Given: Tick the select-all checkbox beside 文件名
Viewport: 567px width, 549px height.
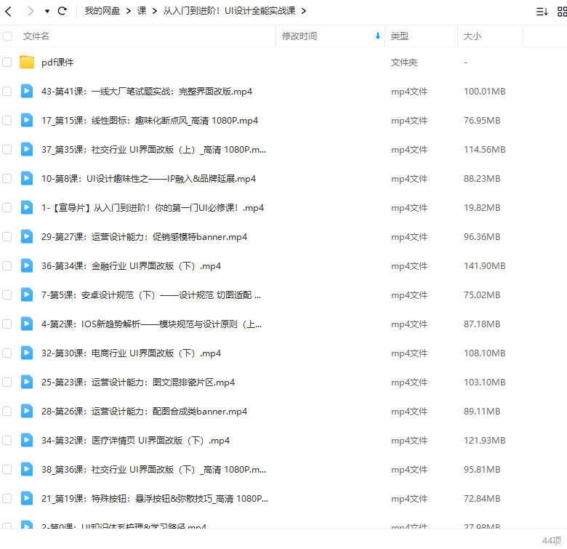Looking at the screenshot, I should [x=7, y=36].
